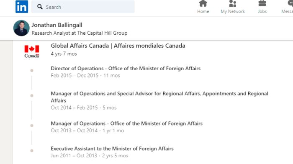
Task: Click the LinkedIn logo icon
Action: tap(22, 7)
